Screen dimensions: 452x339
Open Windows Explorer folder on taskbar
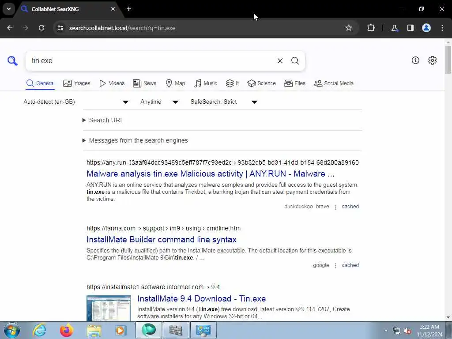[94, 330]
